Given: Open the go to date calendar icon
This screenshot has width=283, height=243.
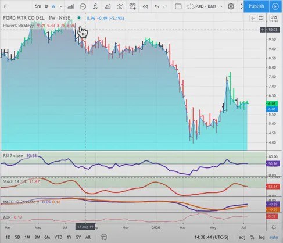Looking at the screenshot, I should 104,237.
